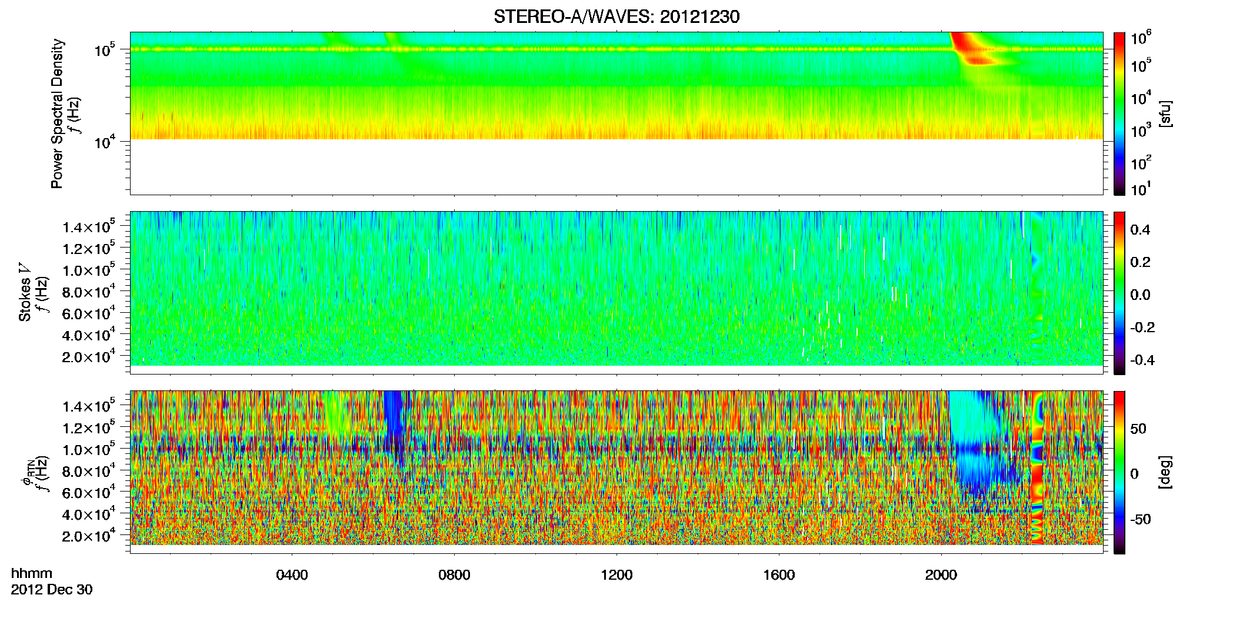Select the 0800 time axis label
The image size is (1233, 635).
454,574
